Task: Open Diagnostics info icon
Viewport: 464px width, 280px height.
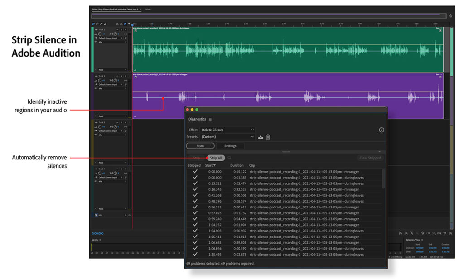Action: [382, 130]
